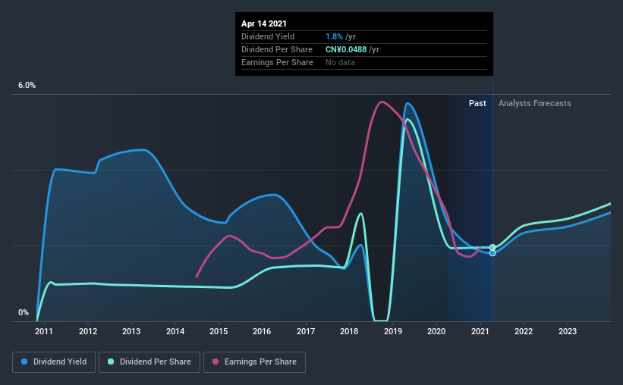Click the teal Dividend Per Share legend dot
This screenshot has height=385, width=623.
[x=111, y=362]
